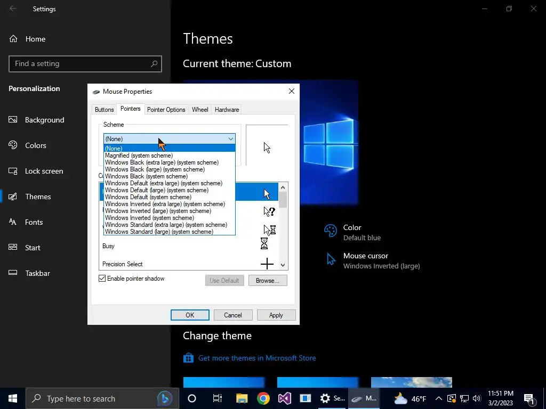Launch Google Chrome from the taskbar
The image size is (546, 409).
pos(263,398)
